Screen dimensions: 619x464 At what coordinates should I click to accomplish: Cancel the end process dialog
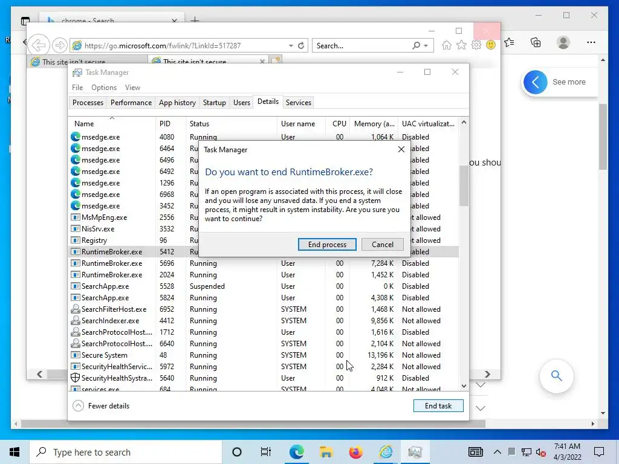click(x=382, y=244)
